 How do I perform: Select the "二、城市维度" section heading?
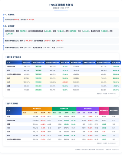[x=9, y=26]
